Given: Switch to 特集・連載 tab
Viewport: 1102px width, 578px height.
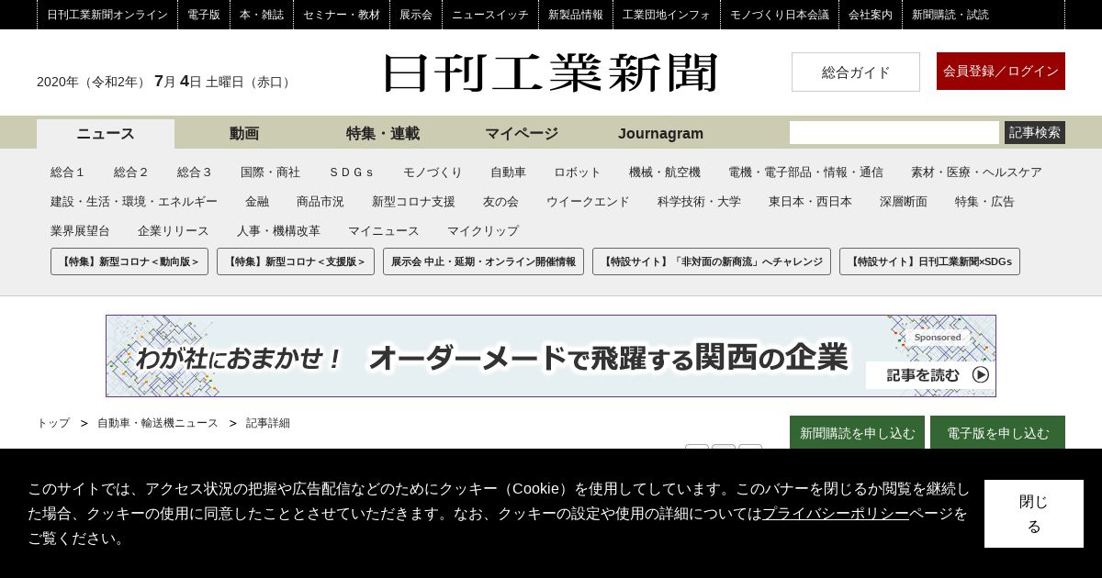Looking at the screenshot, I should click(x=383, y=134).
